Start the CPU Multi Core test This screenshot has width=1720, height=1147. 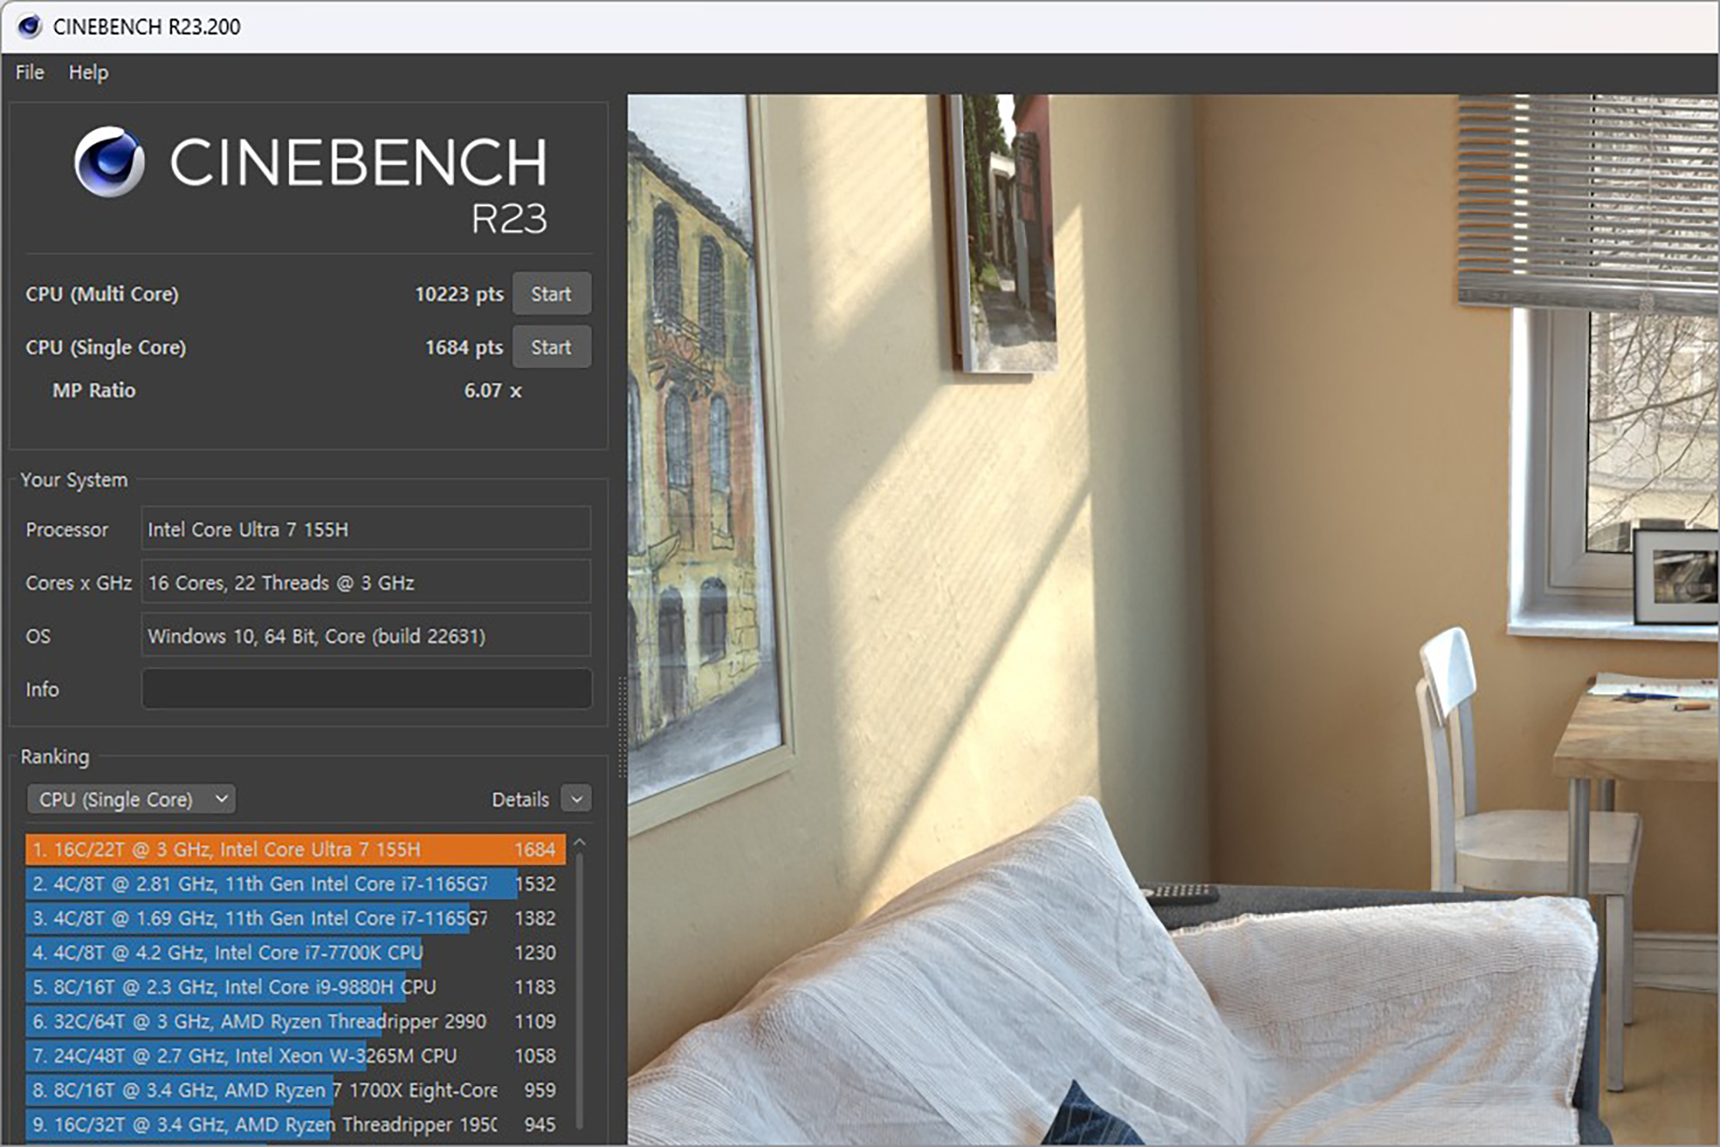[x=550, y=294]
